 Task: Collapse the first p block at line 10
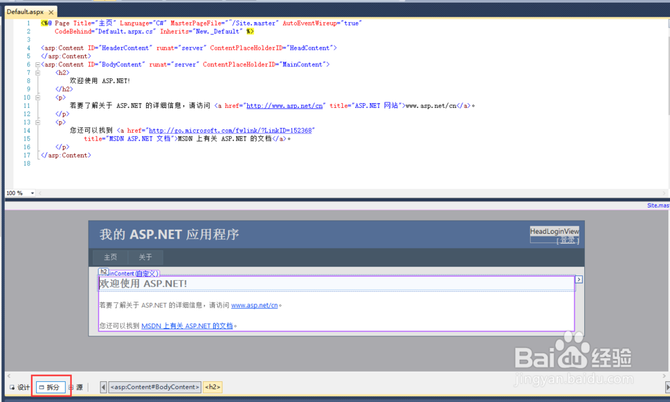point(38,98)
